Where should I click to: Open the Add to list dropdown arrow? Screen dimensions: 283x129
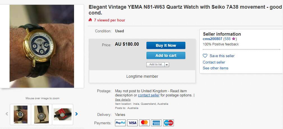coord(167,65)
